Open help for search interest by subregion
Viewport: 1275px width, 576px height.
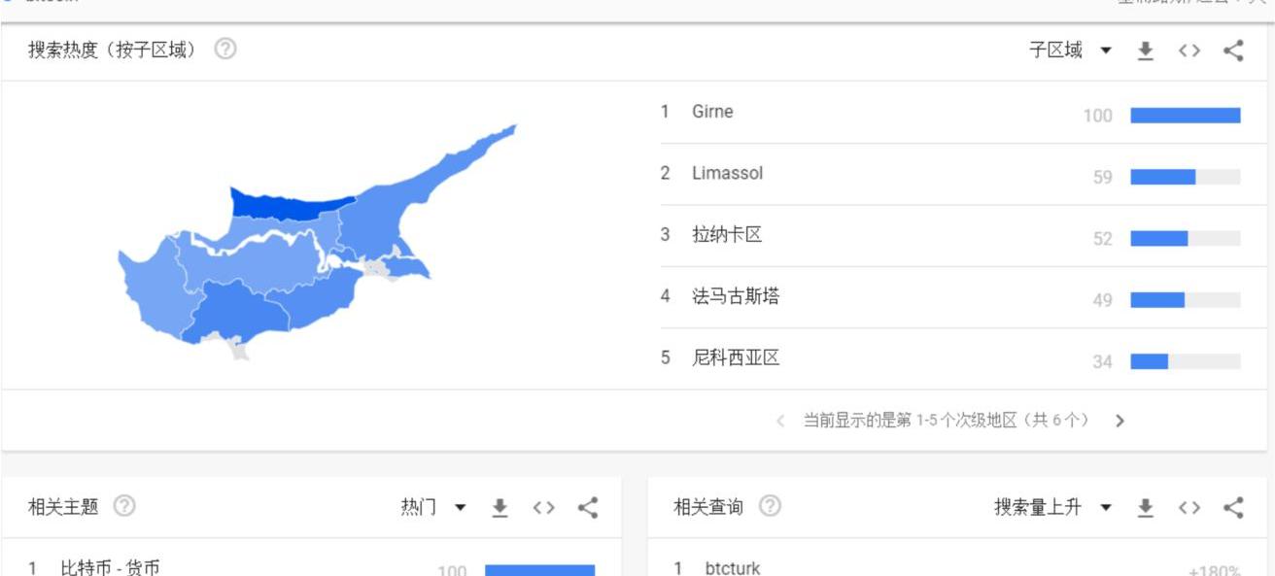225,50
